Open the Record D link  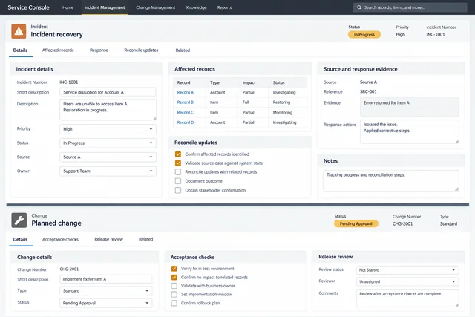[x=186, y=122]
